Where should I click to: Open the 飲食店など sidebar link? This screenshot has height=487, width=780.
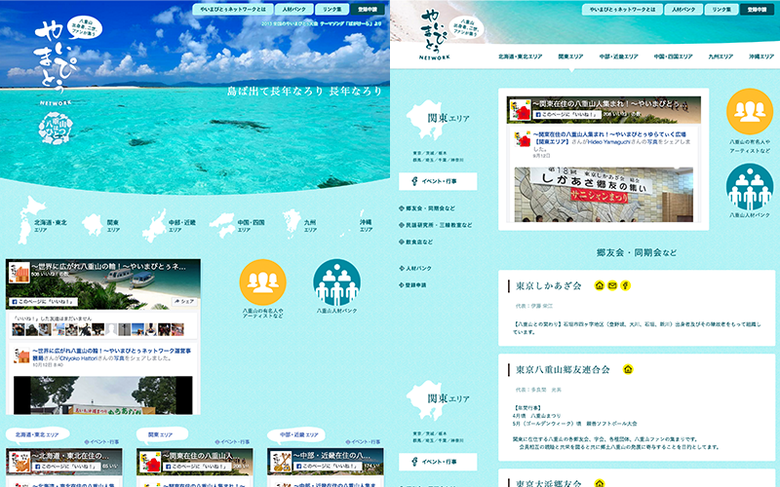pos(416,242)
